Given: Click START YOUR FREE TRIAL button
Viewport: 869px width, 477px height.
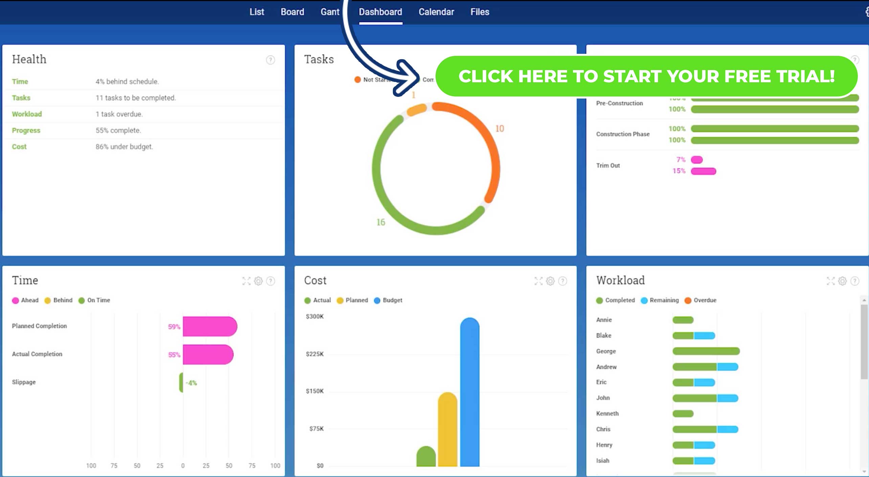Looking at the screenshot, I should [x=646, y=77].
